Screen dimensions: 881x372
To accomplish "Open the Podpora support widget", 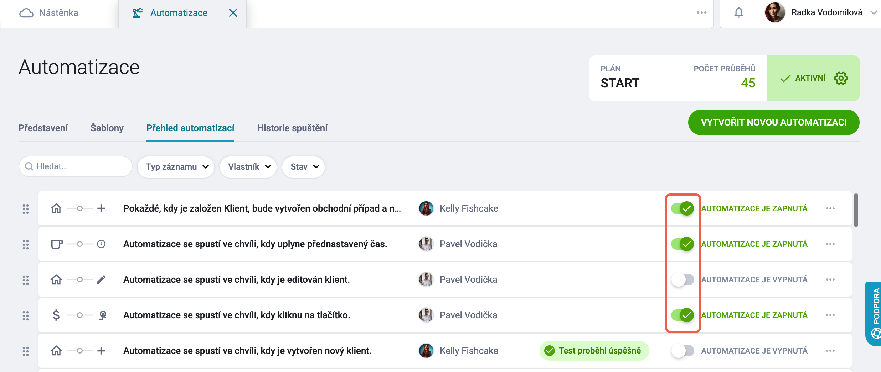I will point(874,314).
